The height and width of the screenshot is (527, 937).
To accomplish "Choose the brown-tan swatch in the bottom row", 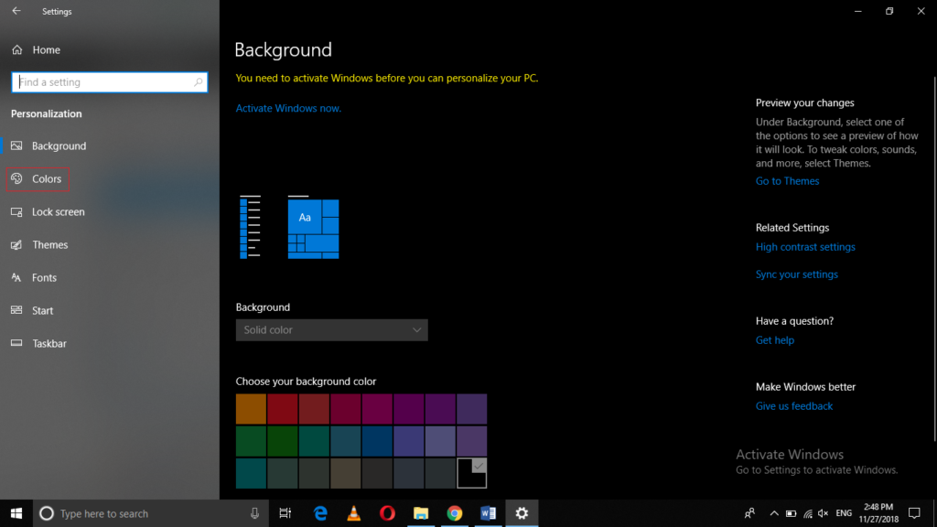I will pos(345,473).
